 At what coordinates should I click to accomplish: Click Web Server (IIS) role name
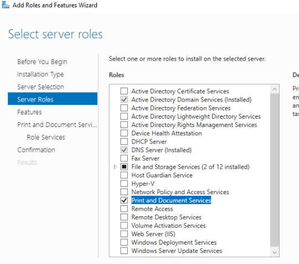153,234
